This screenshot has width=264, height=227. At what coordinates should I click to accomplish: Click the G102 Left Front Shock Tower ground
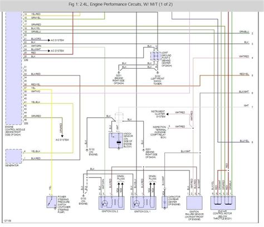(158, 73)
